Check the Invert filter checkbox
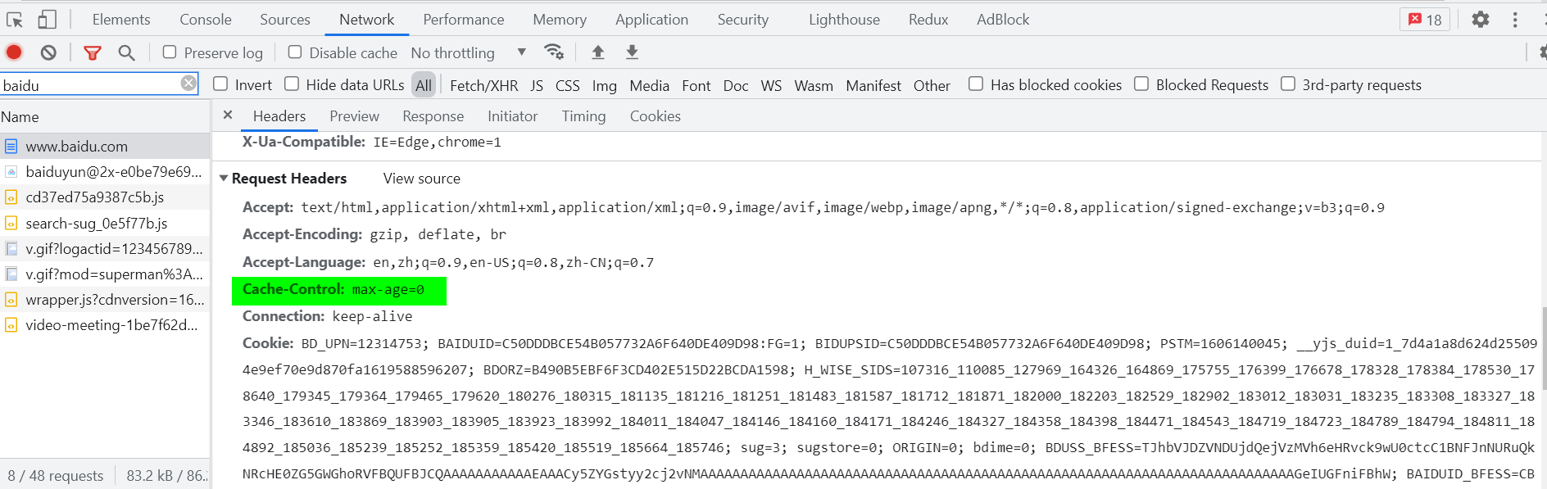Viewport: 1547px width, 489px height. coord(220,84)
